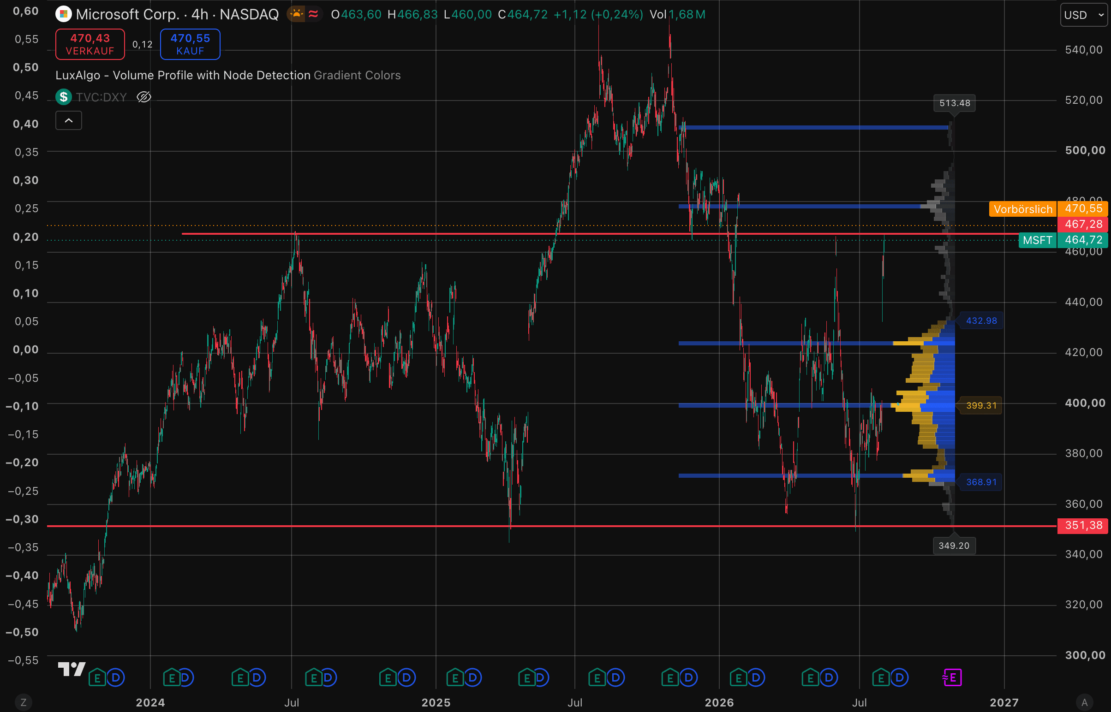
Task: Click the blue 368.91 node label
Action: pyautogui.click(x=981, y=482)
